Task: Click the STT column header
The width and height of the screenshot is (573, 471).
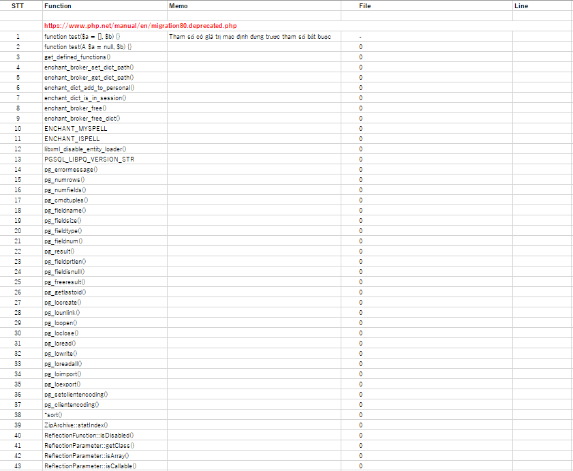Action: [18, 6]
